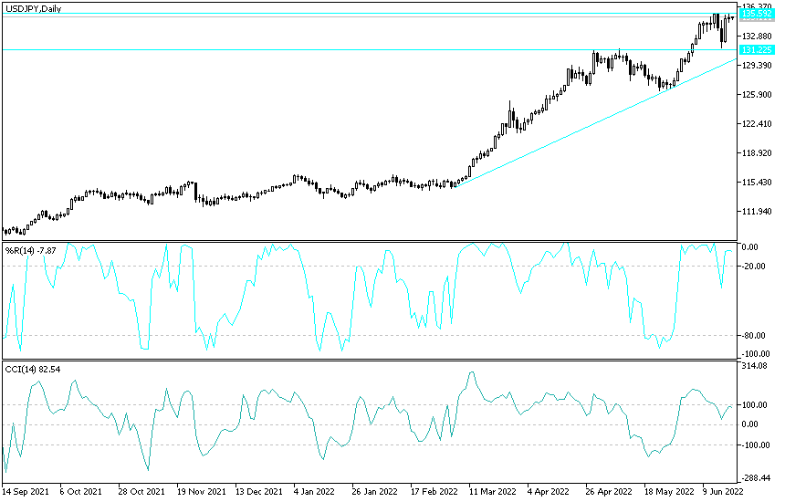Click the 115.430 price axis value

pyautogui.click(x=757, y=183)
